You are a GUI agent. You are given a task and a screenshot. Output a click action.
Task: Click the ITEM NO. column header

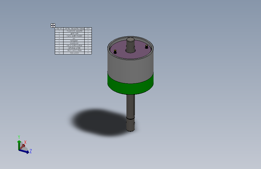coord(59,29)
